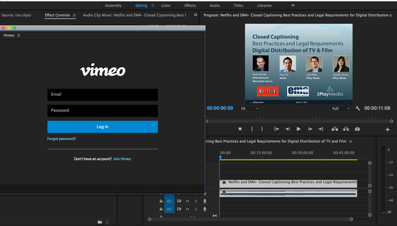Go to In point in Program monitor

[277, 129]
